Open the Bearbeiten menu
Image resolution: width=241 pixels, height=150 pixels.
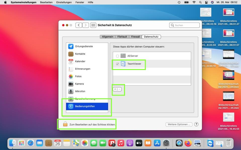point(46,2)
